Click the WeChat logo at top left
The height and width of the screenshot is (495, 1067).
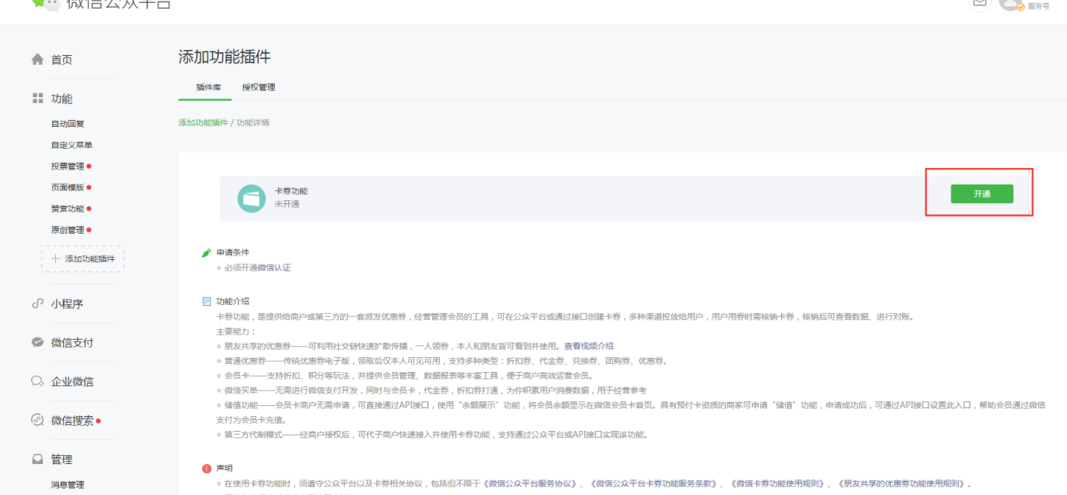tap(46, 4)
